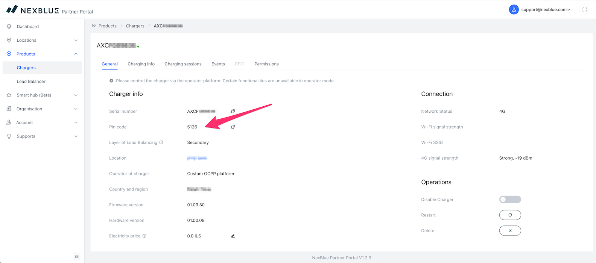Copy the serial number to clipboard
The width and height of the screenshot is (596, 263).
pyautogui.click(x=233, y=111)
